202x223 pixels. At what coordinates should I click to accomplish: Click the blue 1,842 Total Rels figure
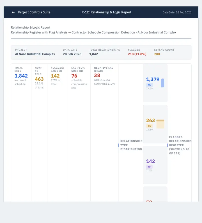(21, 76)
